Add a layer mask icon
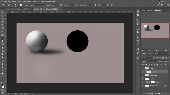The height and width of the screenshot is (95, 170). tap(152, 93)
